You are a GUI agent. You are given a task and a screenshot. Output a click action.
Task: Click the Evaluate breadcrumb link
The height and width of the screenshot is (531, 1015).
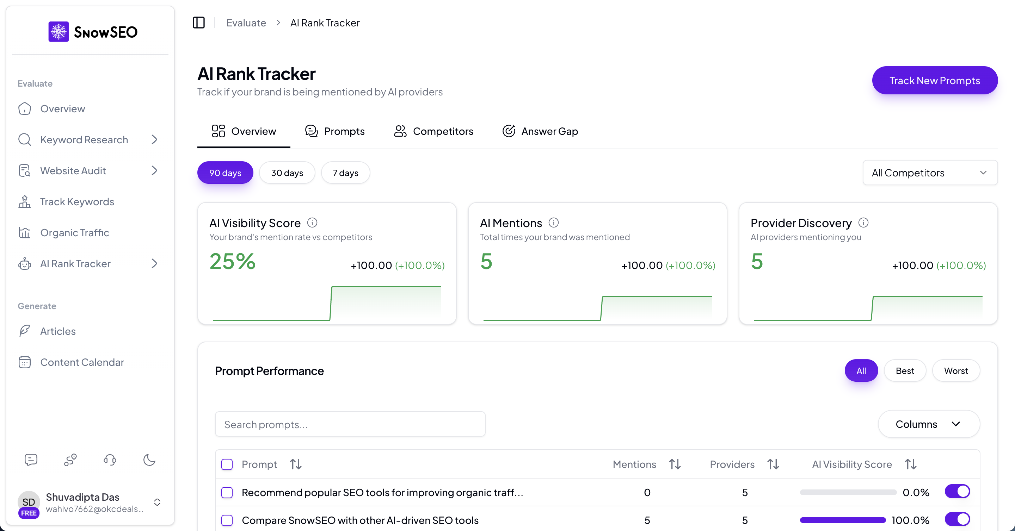tap(246, 23)
